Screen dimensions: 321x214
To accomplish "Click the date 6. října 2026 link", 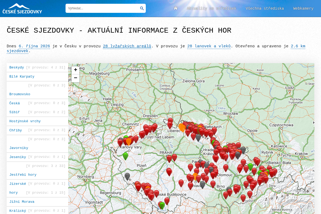I will 34,46.
